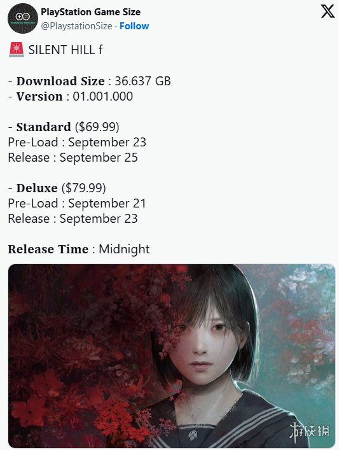
Task: Click the Download Size 36.637 GB line
Action: click(x=90, y=81)
